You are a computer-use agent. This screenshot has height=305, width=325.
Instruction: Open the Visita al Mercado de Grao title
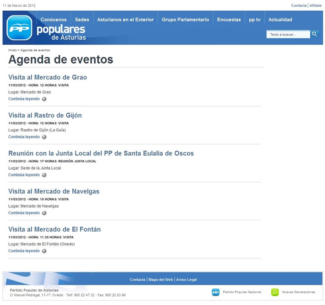(x=47, y=77)
